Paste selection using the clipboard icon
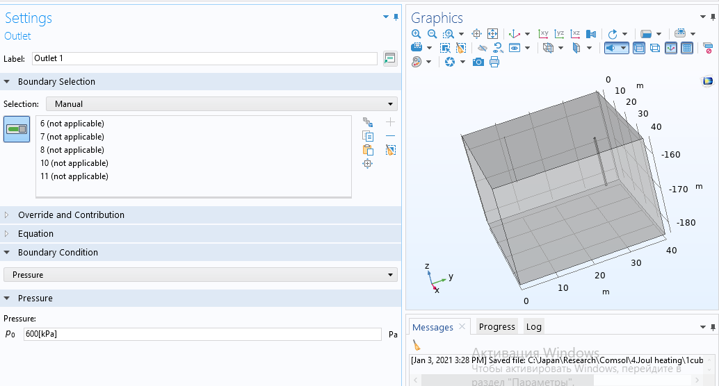This screenshot has width=719, height=386. 368,150
